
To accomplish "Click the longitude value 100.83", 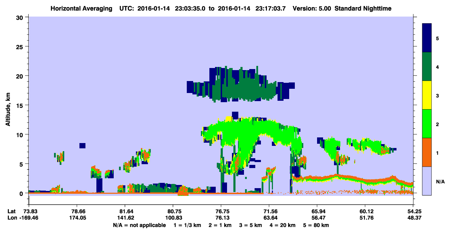I will pos(173,218).
